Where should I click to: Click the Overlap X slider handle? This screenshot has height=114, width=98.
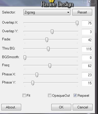click(77, 23)
